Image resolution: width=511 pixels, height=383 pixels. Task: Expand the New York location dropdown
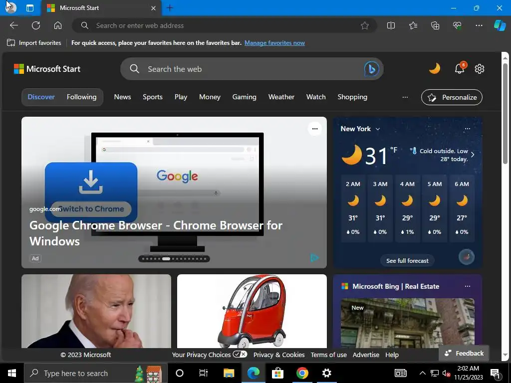378,129
